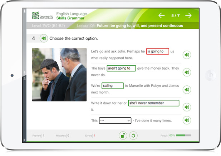The height and width of the screenshot is (156, 221).
Task: Play audio for 'I've done it' sentence
Action: pos(187,120)
